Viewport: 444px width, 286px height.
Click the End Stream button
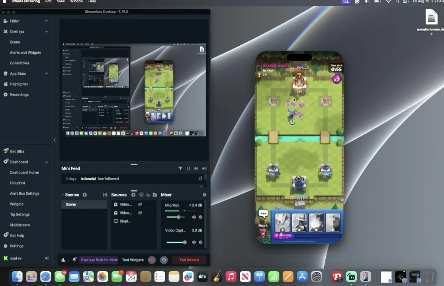[x=189, y=260]
